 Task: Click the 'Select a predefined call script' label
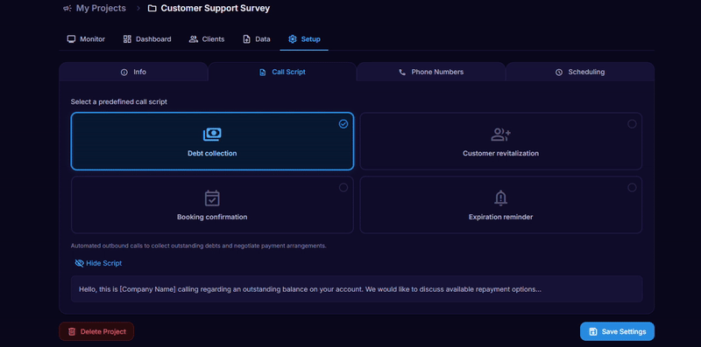(119, 101)
